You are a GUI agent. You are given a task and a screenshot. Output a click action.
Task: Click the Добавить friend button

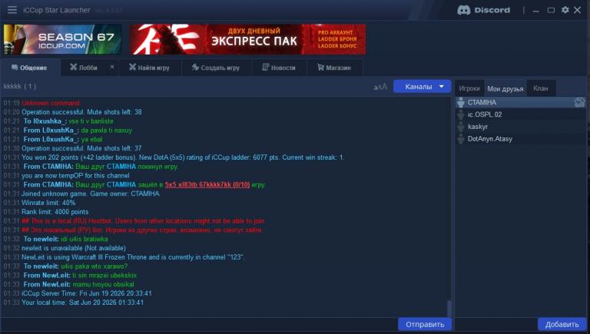(x=562, y=324)
